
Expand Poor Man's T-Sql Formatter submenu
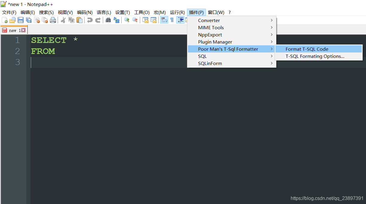232,49
